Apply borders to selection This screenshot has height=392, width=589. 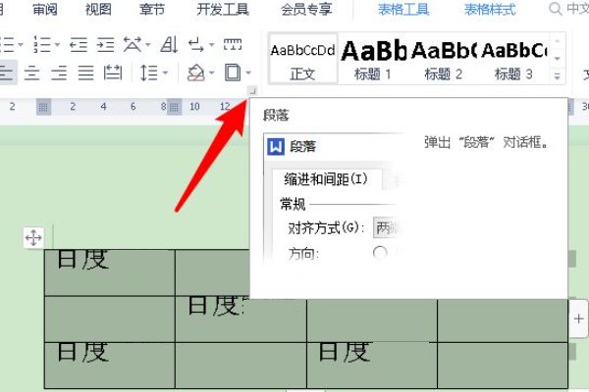233,73
